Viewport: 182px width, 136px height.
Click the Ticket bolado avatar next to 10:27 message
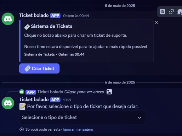pos(8,103)
